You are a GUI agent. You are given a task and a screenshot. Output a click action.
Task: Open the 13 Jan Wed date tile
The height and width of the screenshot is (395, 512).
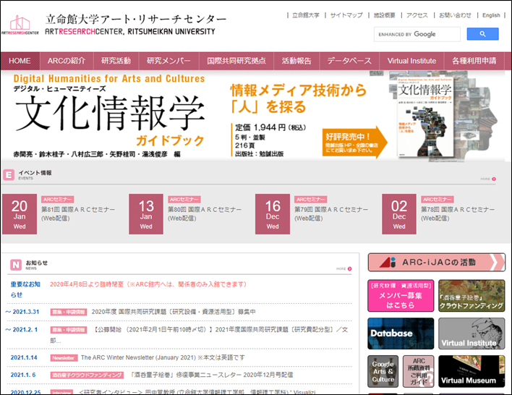(146, 214)
